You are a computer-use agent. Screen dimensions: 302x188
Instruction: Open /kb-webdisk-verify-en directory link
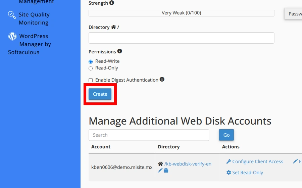(188, 164)
